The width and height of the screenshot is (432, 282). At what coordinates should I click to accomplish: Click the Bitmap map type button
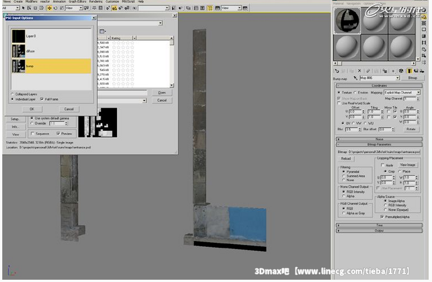pos(412,78)
